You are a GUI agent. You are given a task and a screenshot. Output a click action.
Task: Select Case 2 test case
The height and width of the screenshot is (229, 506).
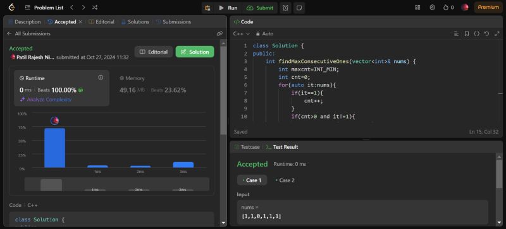click(x=285, y=180)
